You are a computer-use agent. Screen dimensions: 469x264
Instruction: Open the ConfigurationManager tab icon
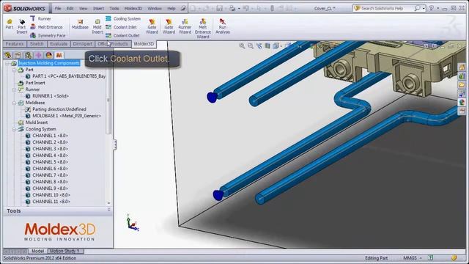click(x=28, y=55)
